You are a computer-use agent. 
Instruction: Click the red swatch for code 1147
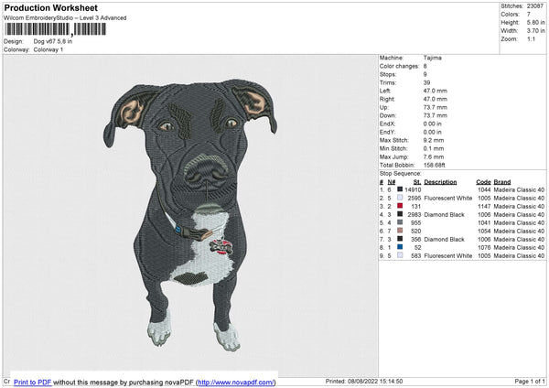coord(400,206)
